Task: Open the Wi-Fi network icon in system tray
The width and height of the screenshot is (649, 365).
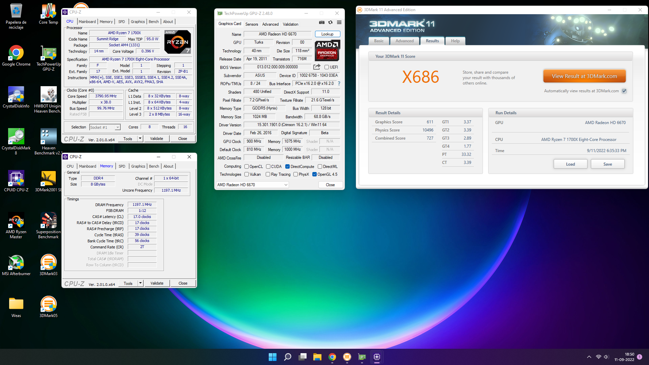Action: tap(598, 357)
